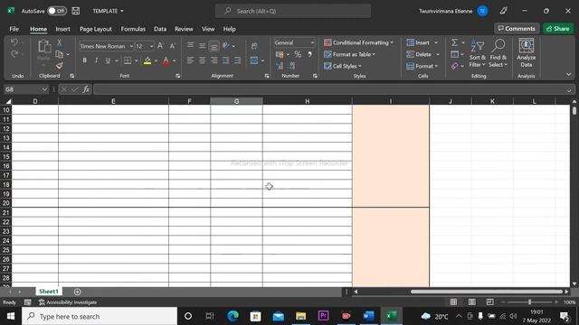Open the Formulas tab
The width and height of the screenshot is (579, 325).
coord(133,29)
